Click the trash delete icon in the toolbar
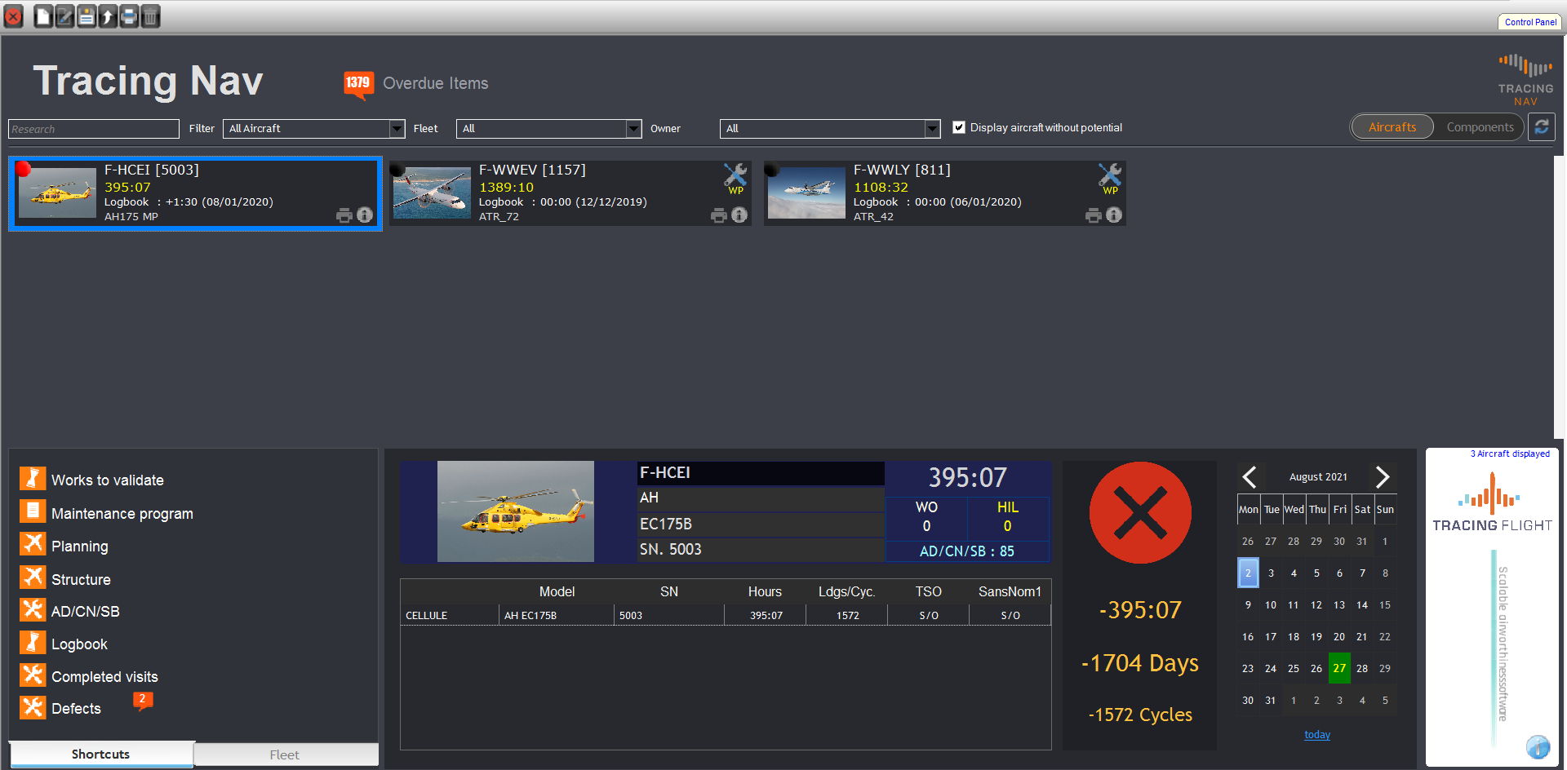The image size is (1567, 770). tap(150, 15)
